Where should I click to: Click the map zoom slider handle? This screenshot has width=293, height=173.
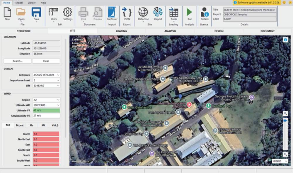[x=285, y=121]
